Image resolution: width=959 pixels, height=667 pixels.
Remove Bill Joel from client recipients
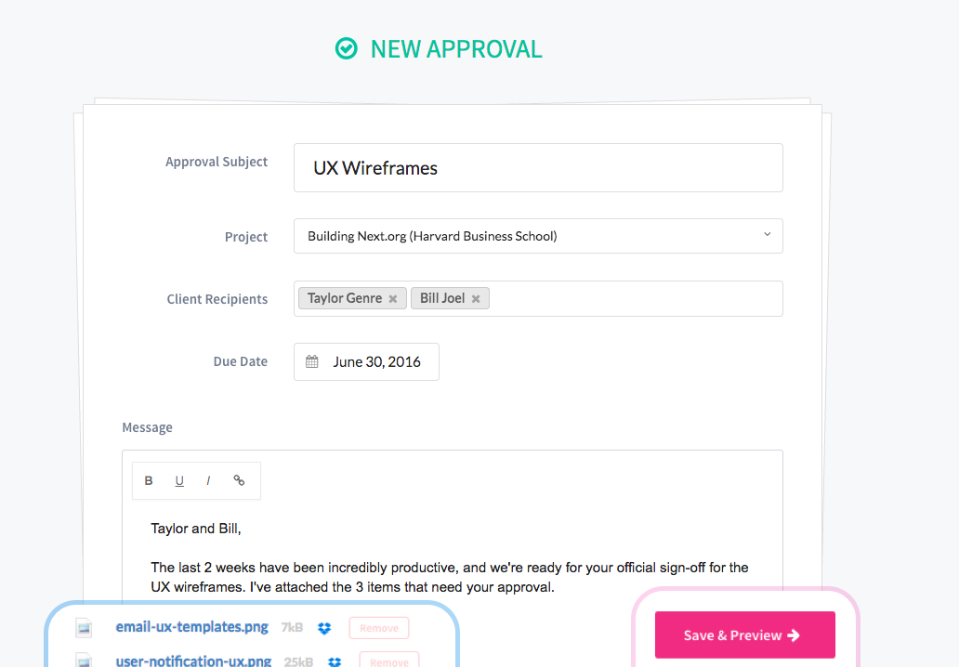pos(476,298)
